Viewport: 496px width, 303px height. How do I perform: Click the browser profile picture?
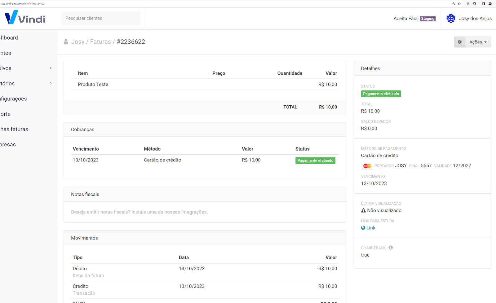click(x=490, y=4)
